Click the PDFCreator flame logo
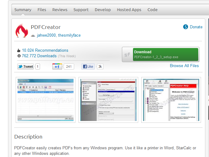 click(22, 30)
